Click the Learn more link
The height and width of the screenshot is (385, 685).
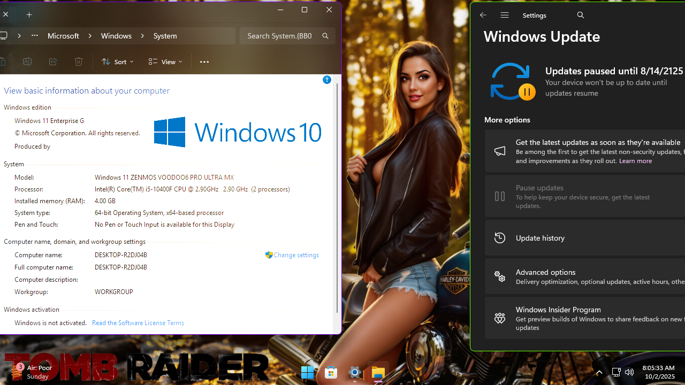[635, 161]
